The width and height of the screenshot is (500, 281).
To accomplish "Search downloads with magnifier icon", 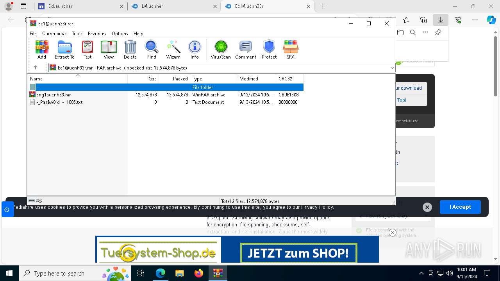I will click(x=413, y=32).
